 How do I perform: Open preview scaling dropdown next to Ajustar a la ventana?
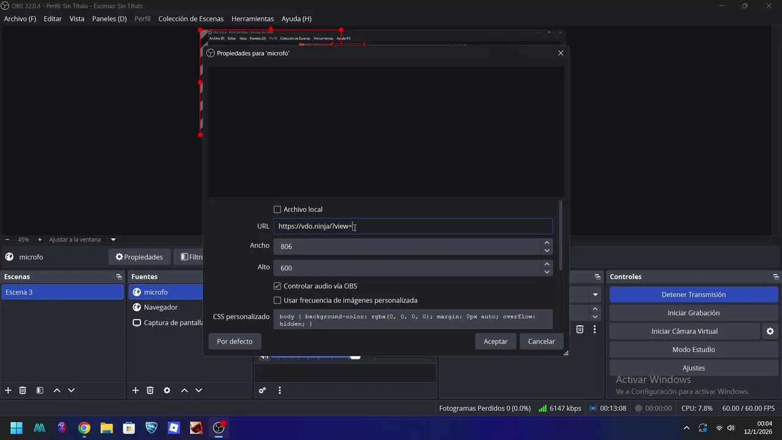113,240
